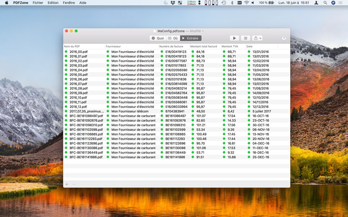Switch to the Quoi tab
This screenshot has height=217, width=348.
[158, 38]
